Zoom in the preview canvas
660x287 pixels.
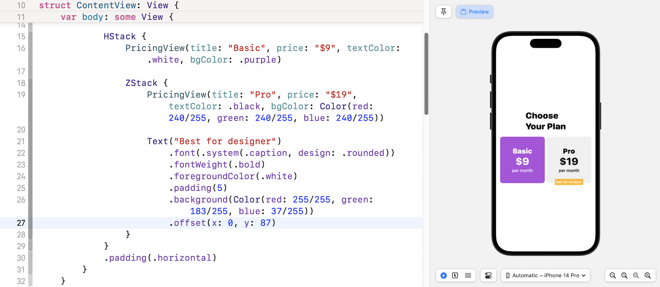click(x=648, y=275)
